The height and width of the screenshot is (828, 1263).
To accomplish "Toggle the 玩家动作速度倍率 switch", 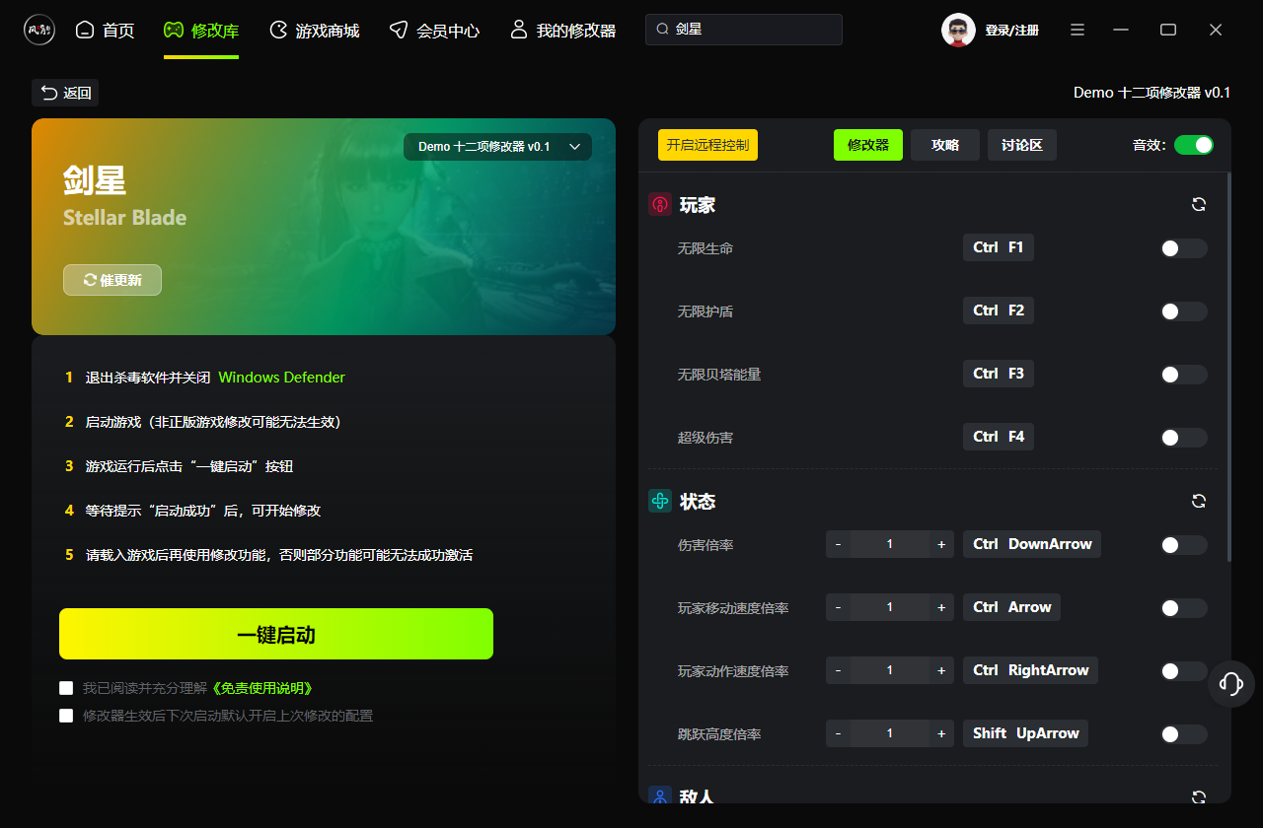I will tap(1184, 671).
